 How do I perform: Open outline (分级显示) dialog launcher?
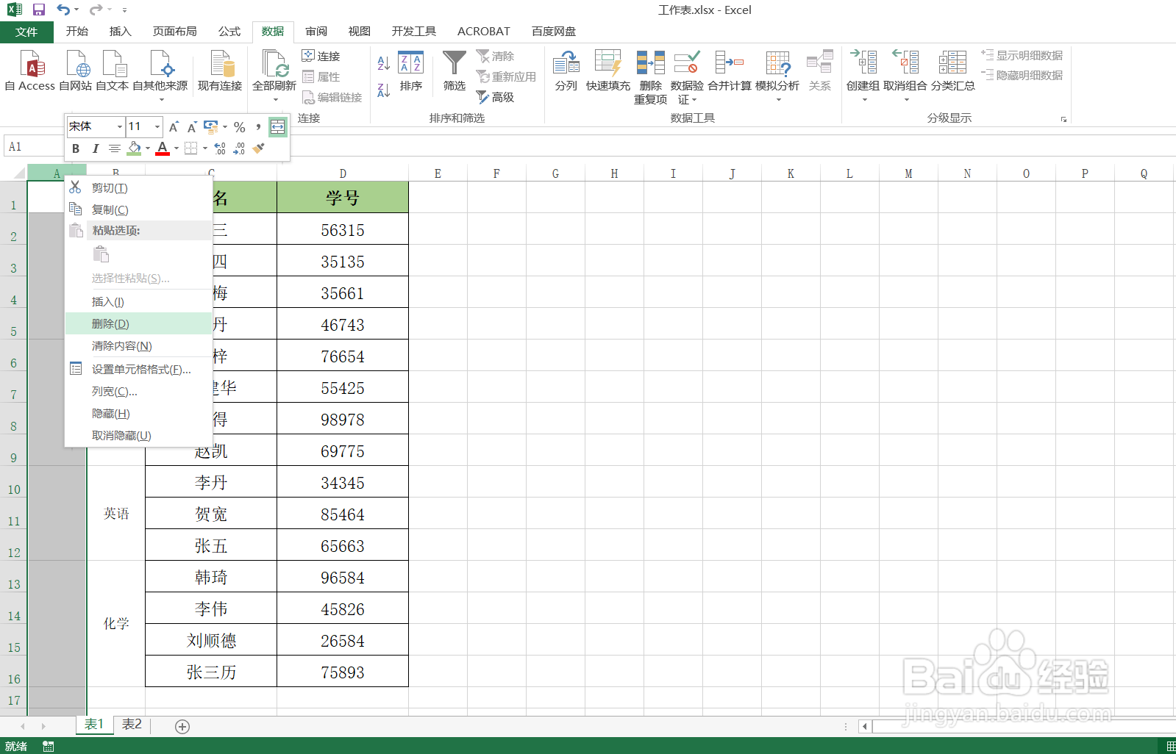point(1063,119)
